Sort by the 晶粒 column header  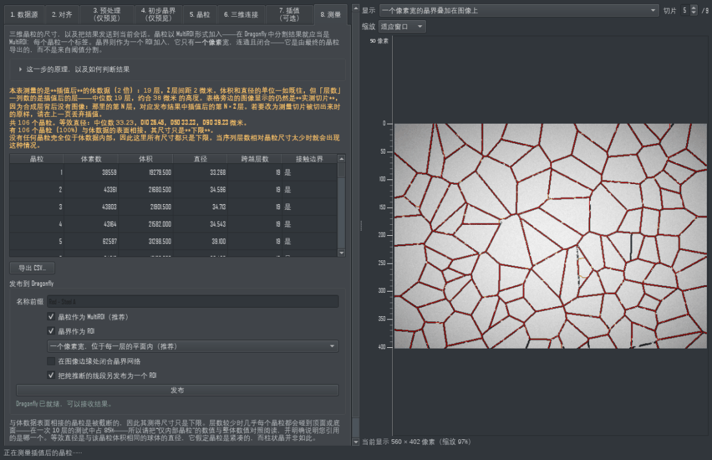37,159
